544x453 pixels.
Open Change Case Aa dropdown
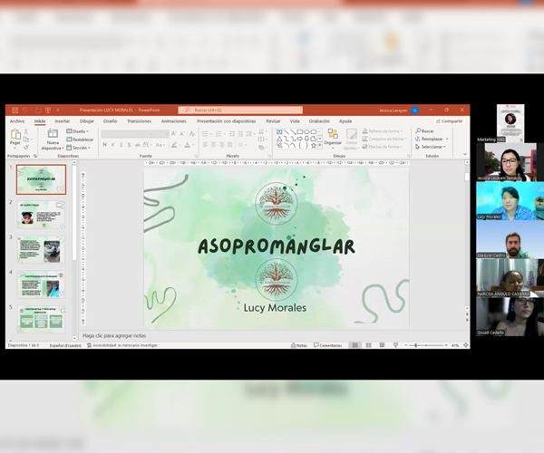[160, 145]
